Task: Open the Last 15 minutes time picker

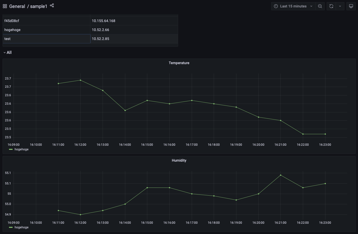Action: tap(293, 6)
